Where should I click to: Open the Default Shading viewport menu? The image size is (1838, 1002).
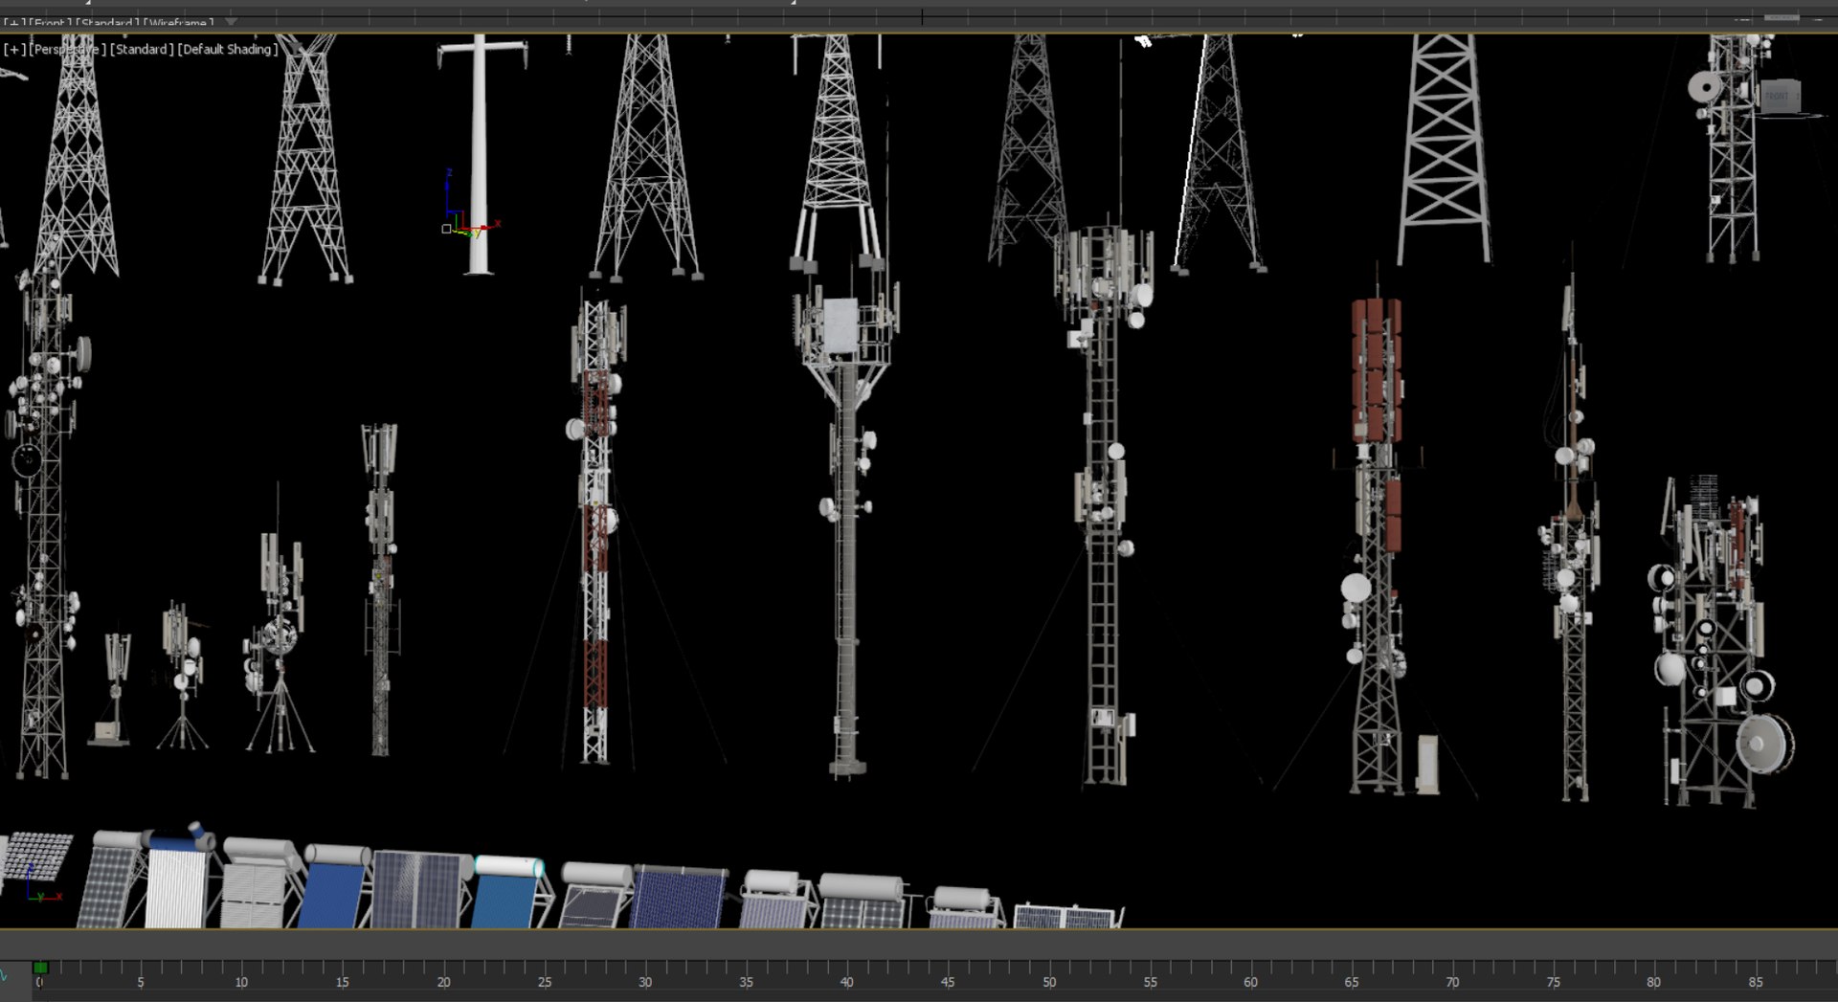[x=228, y=49]
